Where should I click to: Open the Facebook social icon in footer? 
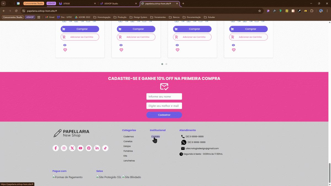56,148
